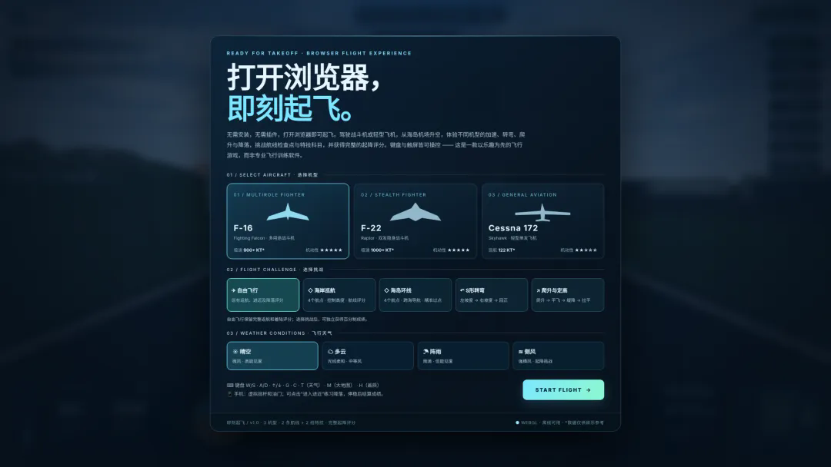The width and height of the screenshot is (831, 467).
Task: Click the umbrella icon beside 阵雨
Action: 426,352
